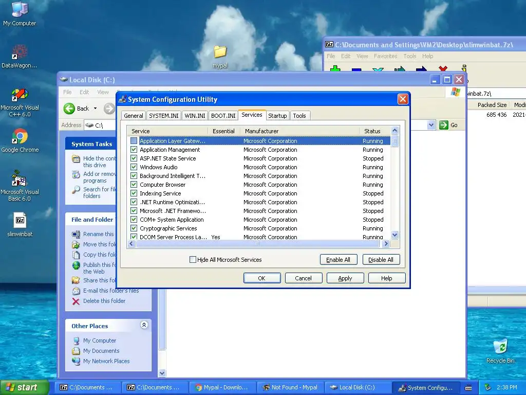The width and height of the screenshot is (526, 395).
Task: Click the Add or remove programs icon
Action: point(76,175)
